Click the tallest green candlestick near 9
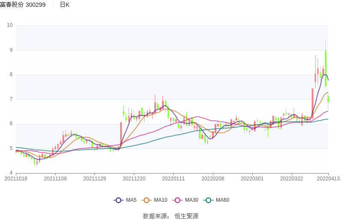The height and width of the screenshot is (221, 342). point(326,68)
